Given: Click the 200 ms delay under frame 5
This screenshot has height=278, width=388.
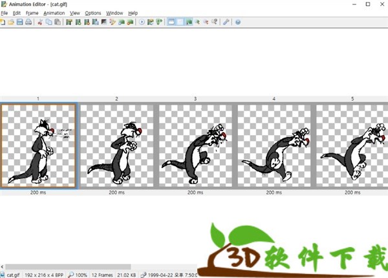Looking at the screenshot, I should 352,193.
